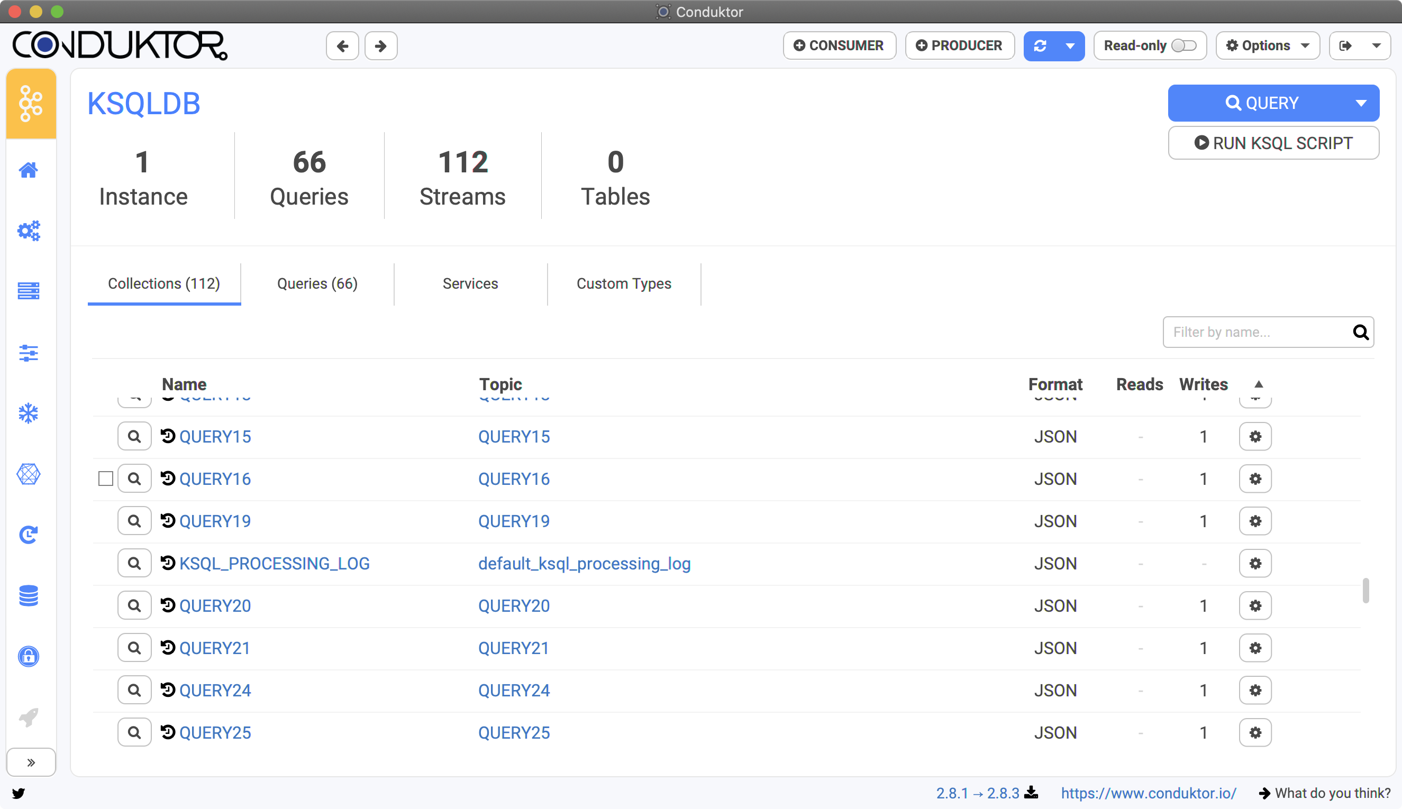
Task: Open QUERY15 row gear settings
Action: [1255, 436]
